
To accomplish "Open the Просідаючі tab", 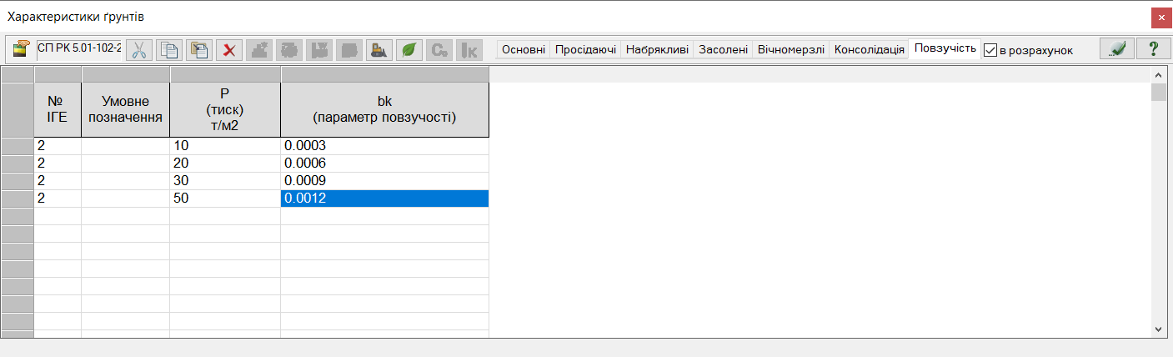I will [584, 49].
